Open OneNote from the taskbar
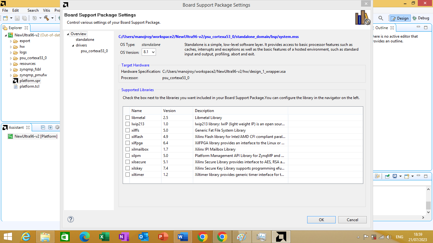 pyautogui.click(x=124, y=237)
